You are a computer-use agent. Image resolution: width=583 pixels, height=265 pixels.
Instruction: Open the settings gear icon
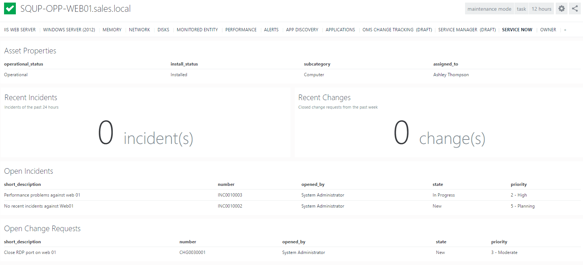(x=561, y=8)
